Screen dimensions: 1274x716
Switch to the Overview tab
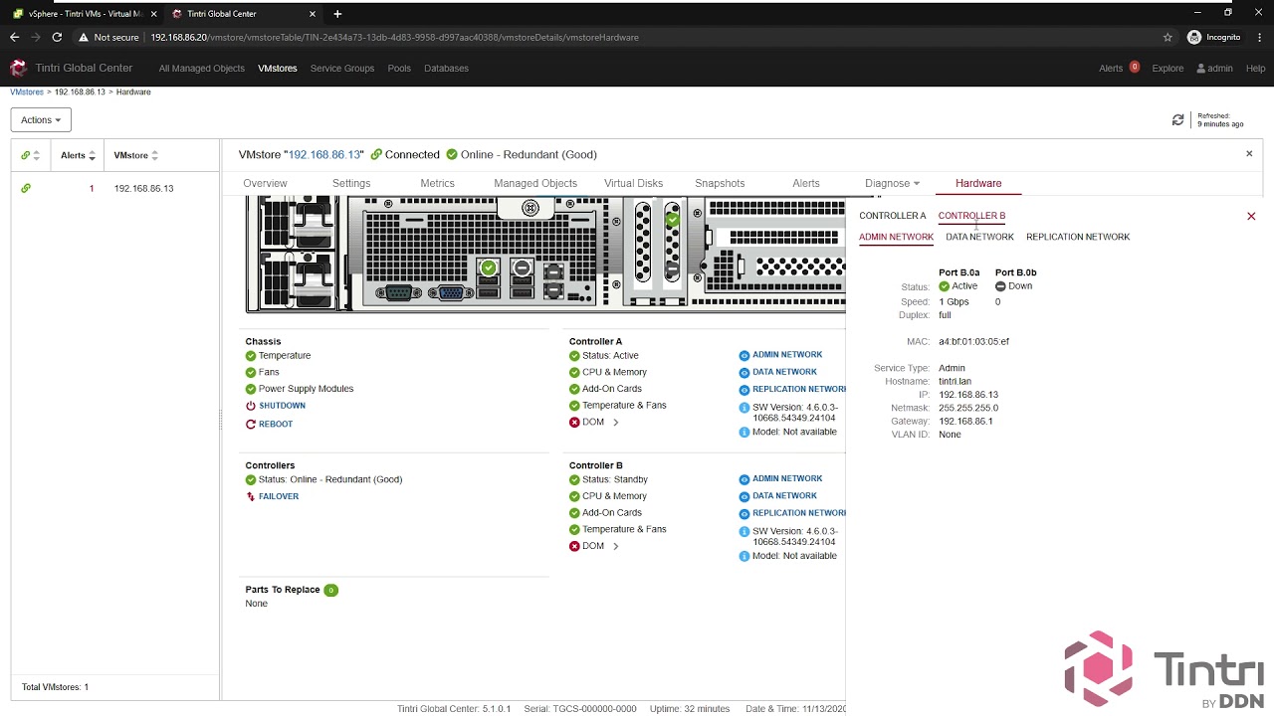[265, 183]
